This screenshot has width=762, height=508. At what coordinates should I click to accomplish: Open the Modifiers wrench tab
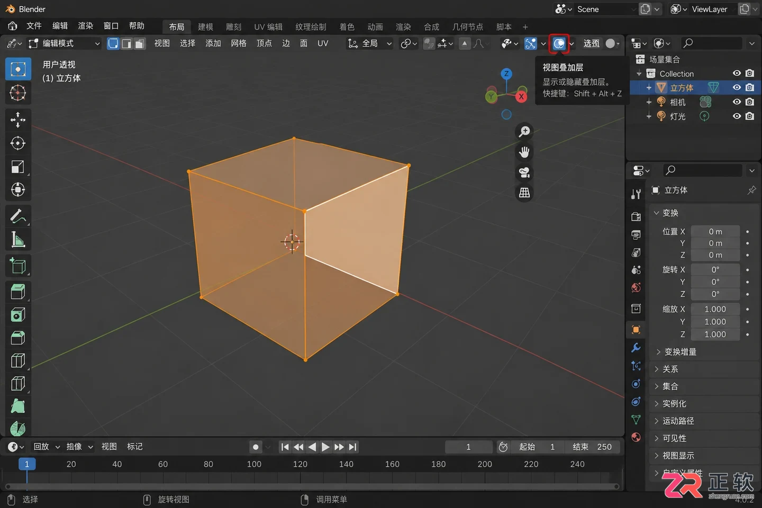coord(636,348)
